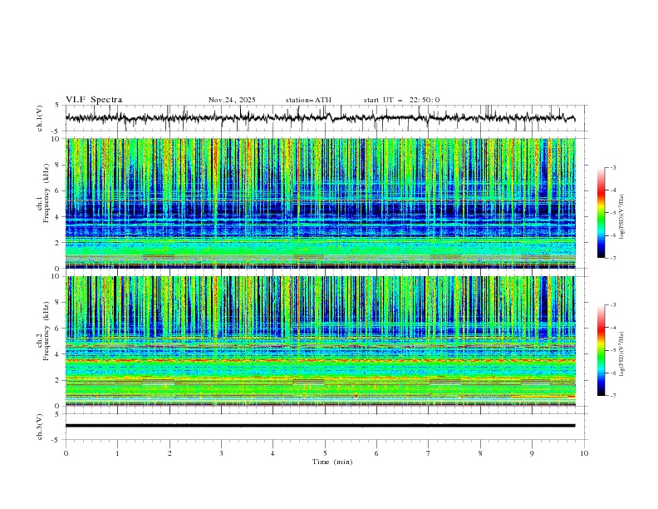Click the 10 minute tick label on time axis

click(584, 452)
